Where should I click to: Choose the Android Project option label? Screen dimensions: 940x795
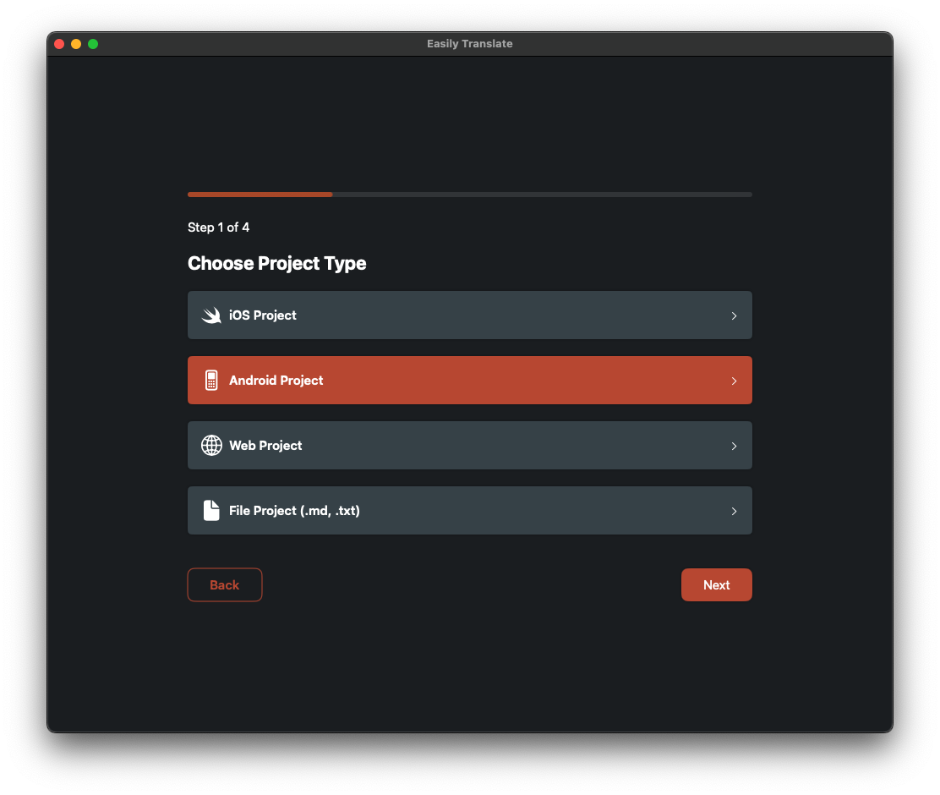(x=276, y=381)
